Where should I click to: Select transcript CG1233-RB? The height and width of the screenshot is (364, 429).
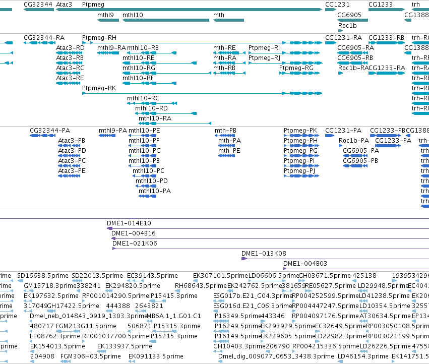tap(386, 38)
